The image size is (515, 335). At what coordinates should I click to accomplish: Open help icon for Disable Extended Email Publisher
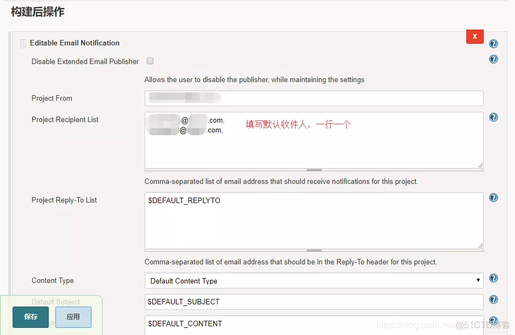pyautogui.click(x=493, y=59)
